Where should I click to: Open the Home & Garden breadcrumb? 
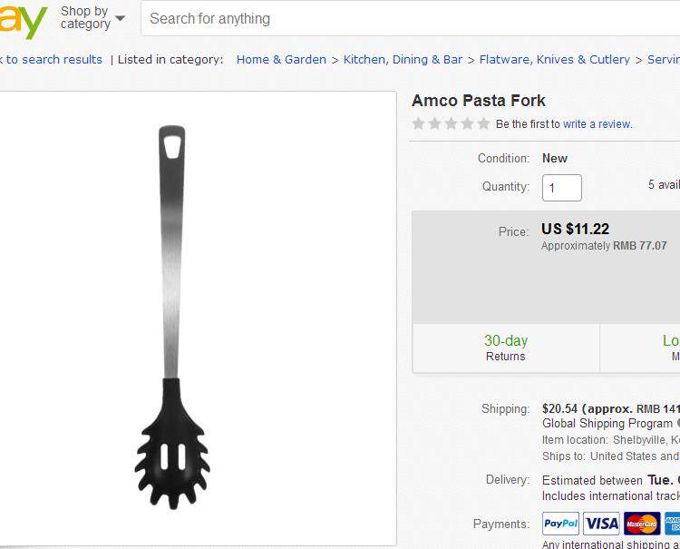[281, 60]
